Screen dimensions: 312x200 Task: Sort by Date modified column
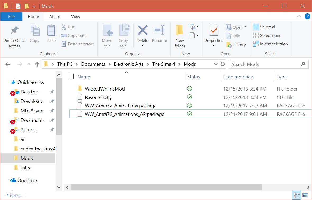238,77
